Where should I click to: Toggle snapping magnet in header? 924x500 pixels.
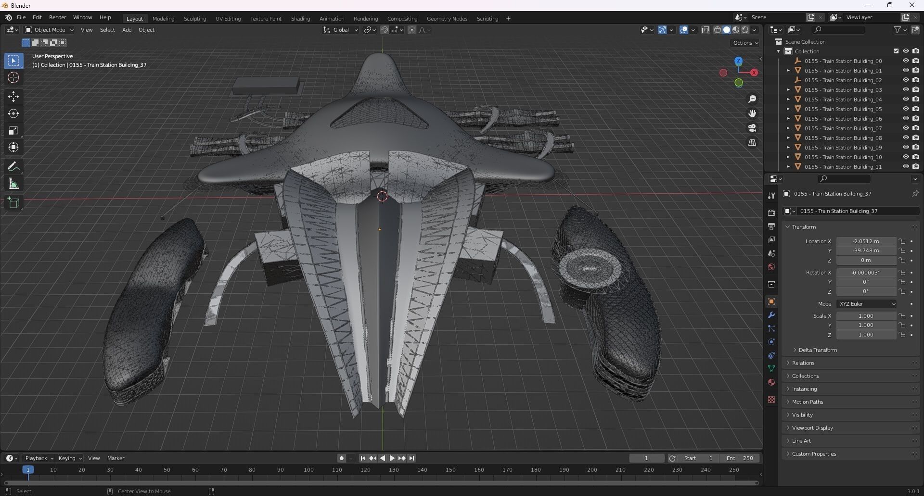pyautogui.click(x=385, y=30)
